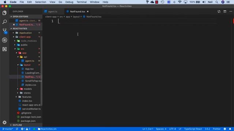Open macOS Spotlight search icon

217,2
